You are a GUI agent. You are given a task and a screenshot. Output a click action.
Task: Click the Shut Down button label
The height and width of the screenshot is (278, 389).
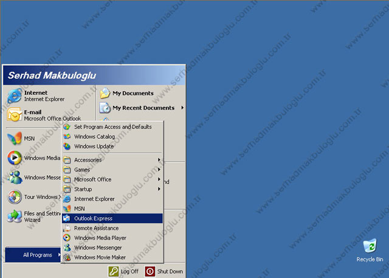(170, 271)
